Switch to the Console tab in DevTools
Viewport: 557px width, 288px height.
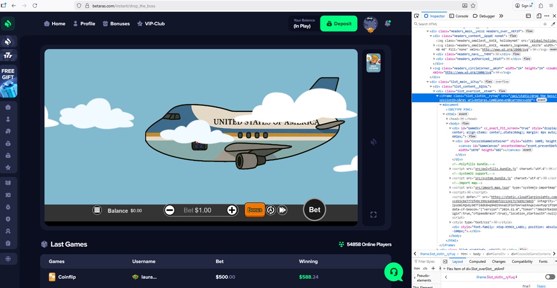pyautogui.click(x=459, y=16)
